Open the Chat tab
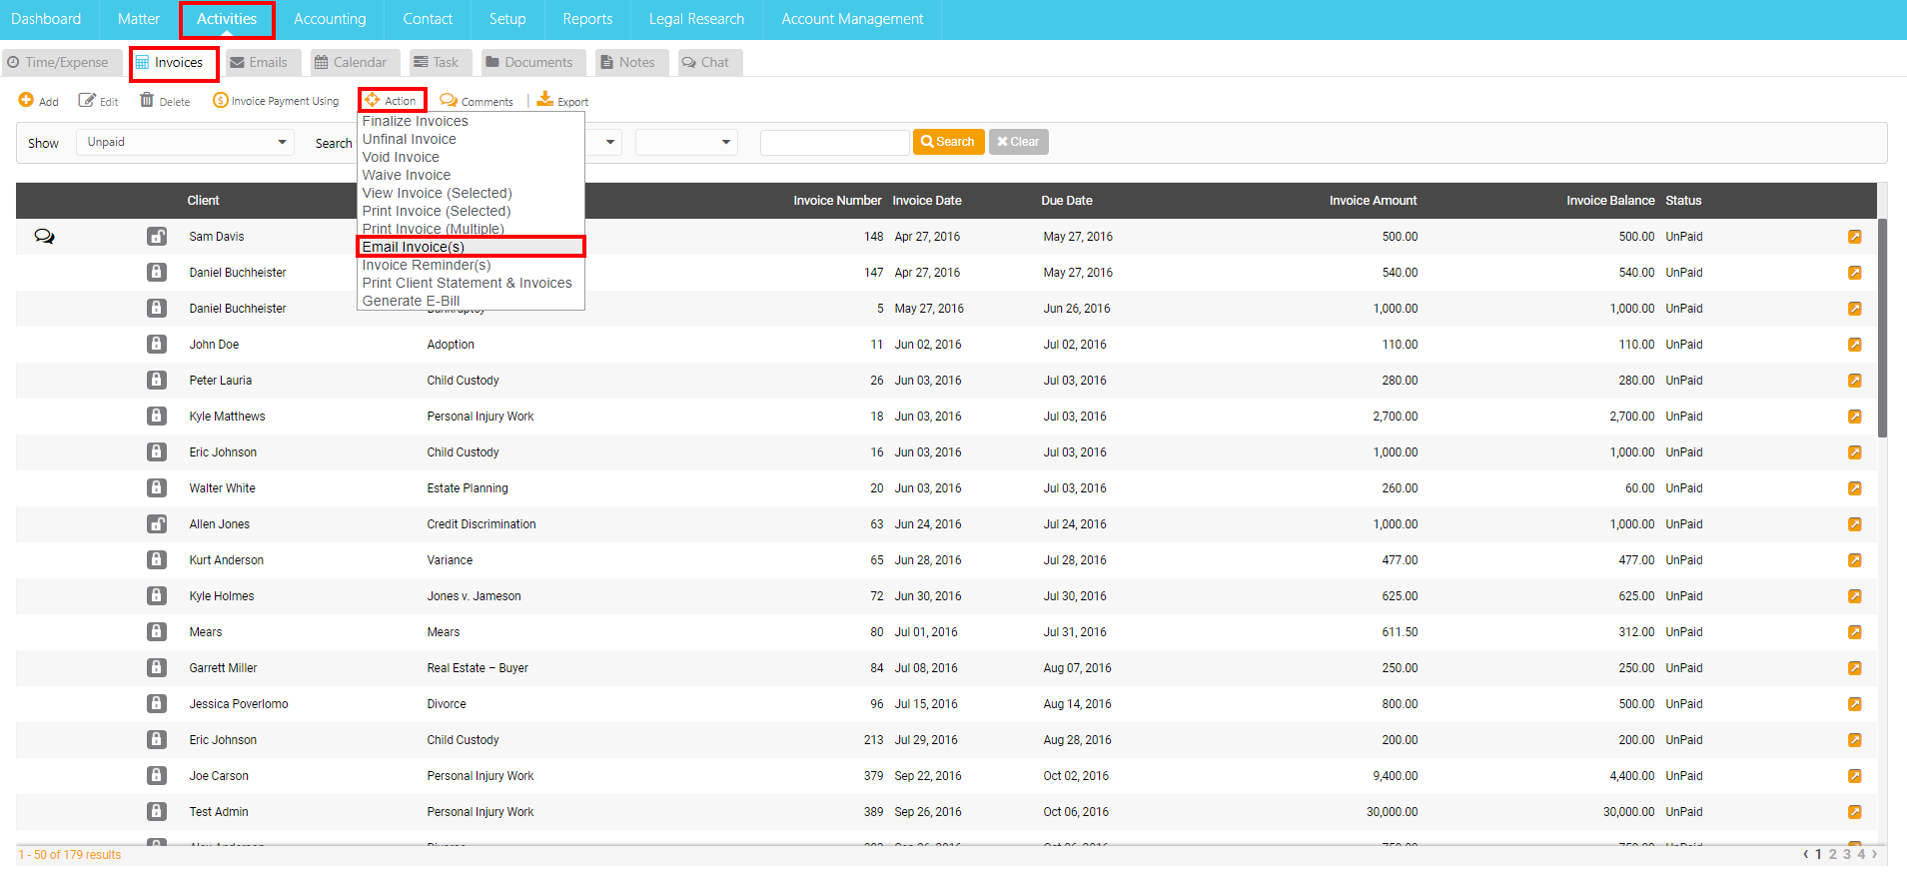Image resolution: width=1907 pixels, height=872 pixels. pyautogui.click(x=709, y=62)
